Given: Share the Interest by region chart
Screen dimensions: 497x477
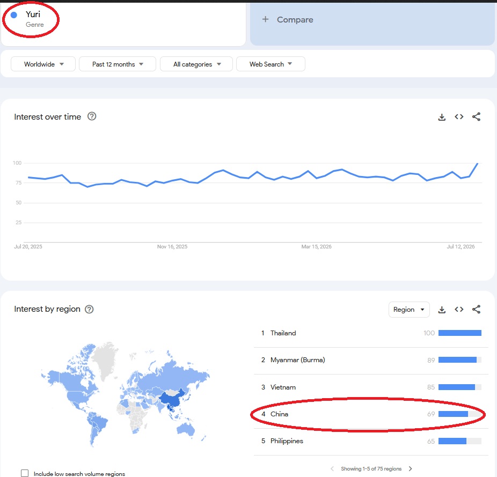Looking at the screenshot, I should 476,310.
